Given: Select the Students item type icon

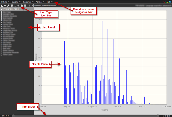Looking at the screenshot, I should (x=2, y=6).
